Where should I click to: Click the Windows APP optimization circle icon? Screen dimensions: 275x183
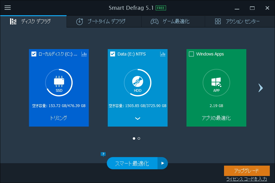coord(216,82)
